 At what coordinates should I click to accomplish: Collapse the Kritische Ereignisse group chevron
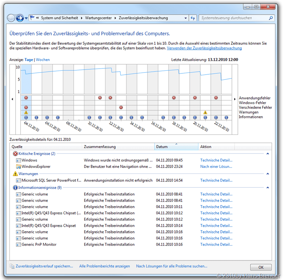click(x=268, y=154)
